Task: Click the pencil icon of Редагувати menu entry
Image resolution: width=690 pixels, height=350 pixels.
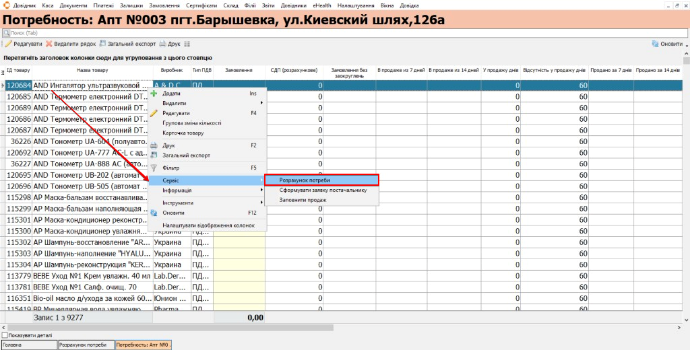Action: [154, 113]
